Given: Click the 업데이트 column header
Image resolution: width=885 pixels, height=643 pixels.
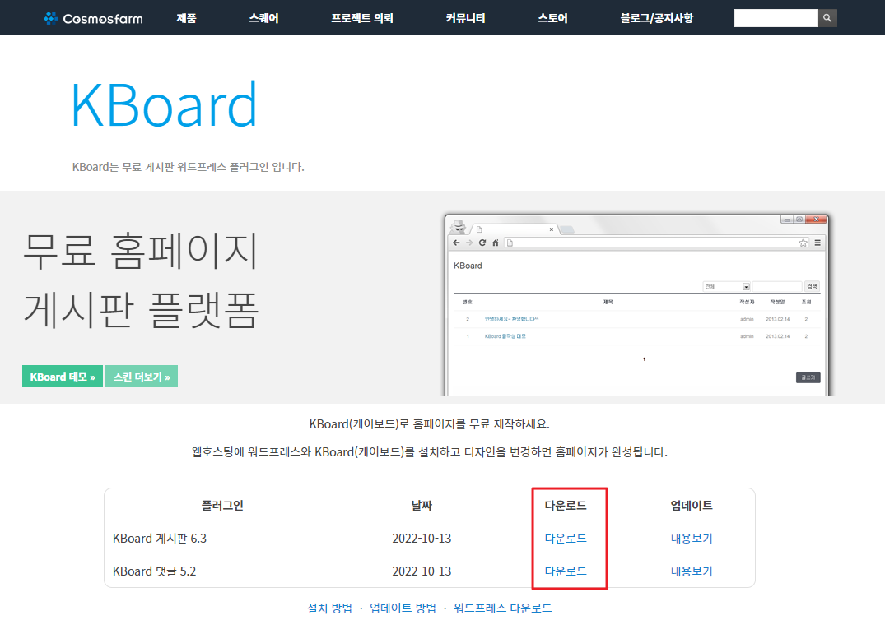Looking at the screenshot, I should pos(692,505).
